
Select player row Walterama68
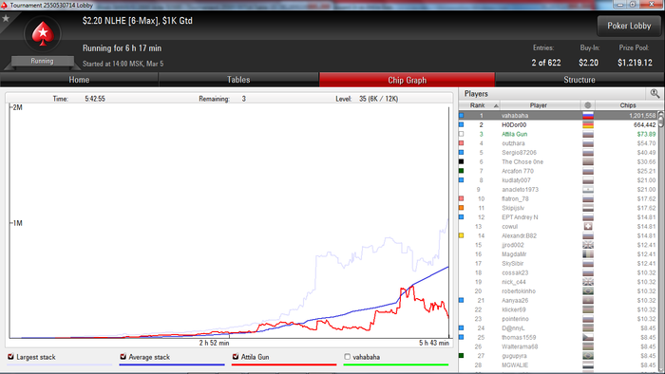pyautogui.click(x=559, y=346)
